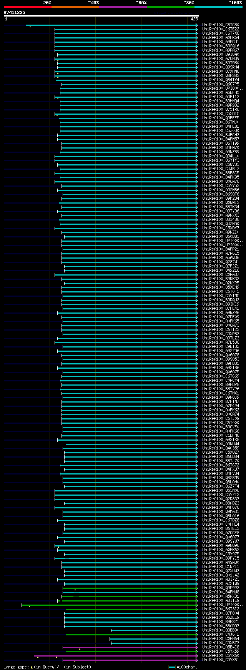Click the UniRef100_Q3EB90 label

pos(221,630)
